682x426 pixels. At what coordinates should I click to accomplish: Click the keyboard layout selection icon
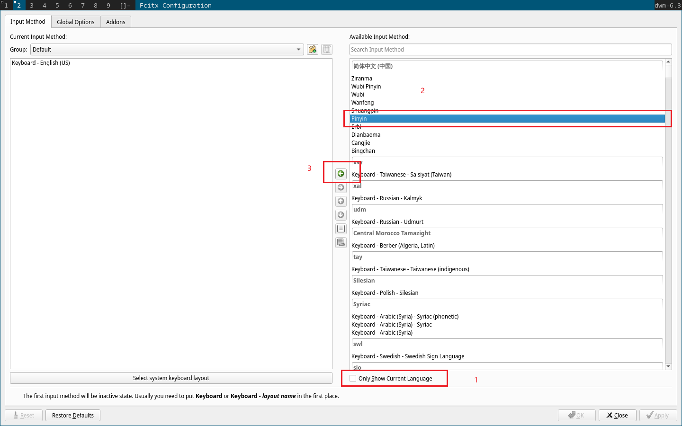341,242
